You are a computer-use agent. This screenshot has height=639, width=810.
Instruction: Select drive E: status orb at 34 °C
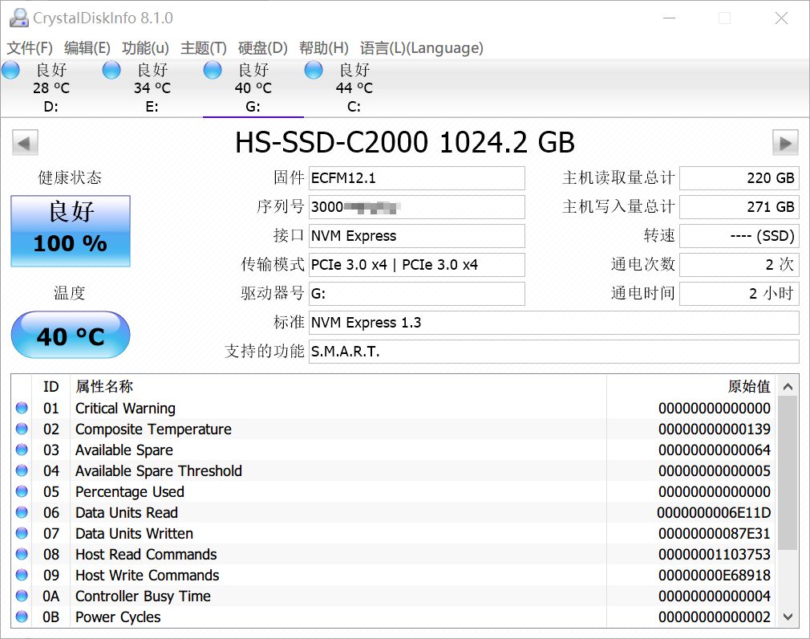112,71
